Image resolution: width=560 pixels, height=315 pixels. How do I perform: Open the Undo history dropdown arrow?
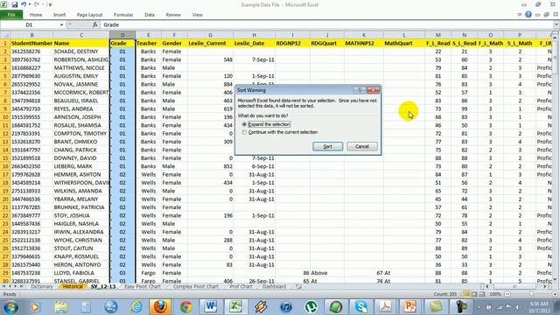29,4
